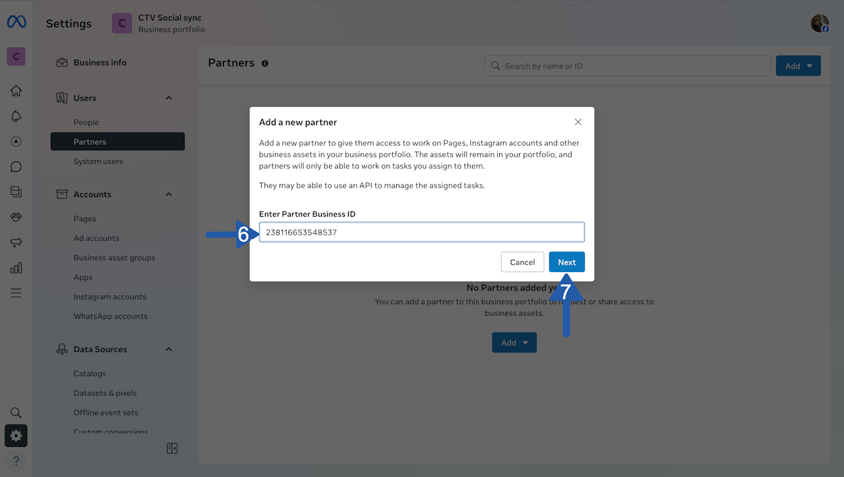Open the Home icon in left rail

tap(16, 91)
